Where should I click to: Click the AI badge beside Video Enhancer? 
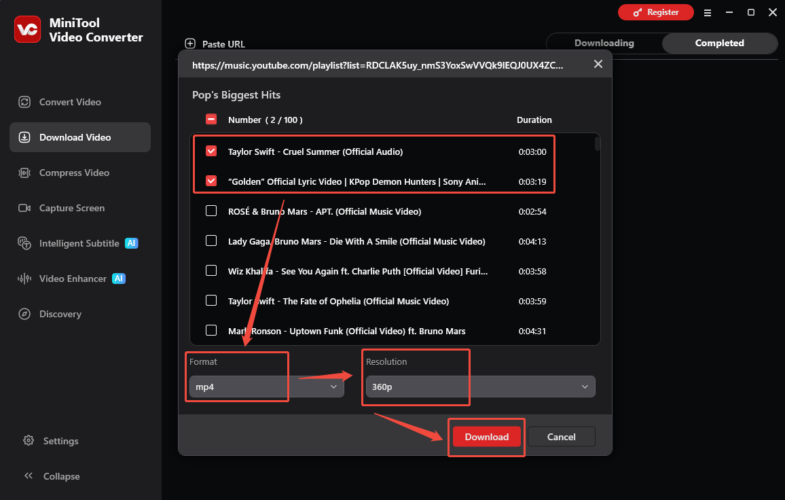pyautogui.click(x=119, y=279)
